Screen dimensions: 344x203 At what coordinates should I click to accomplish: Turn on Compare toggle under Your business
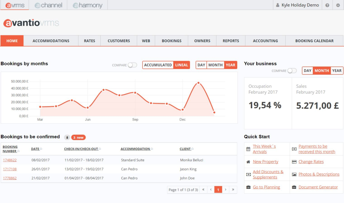[x=292, y=71]
